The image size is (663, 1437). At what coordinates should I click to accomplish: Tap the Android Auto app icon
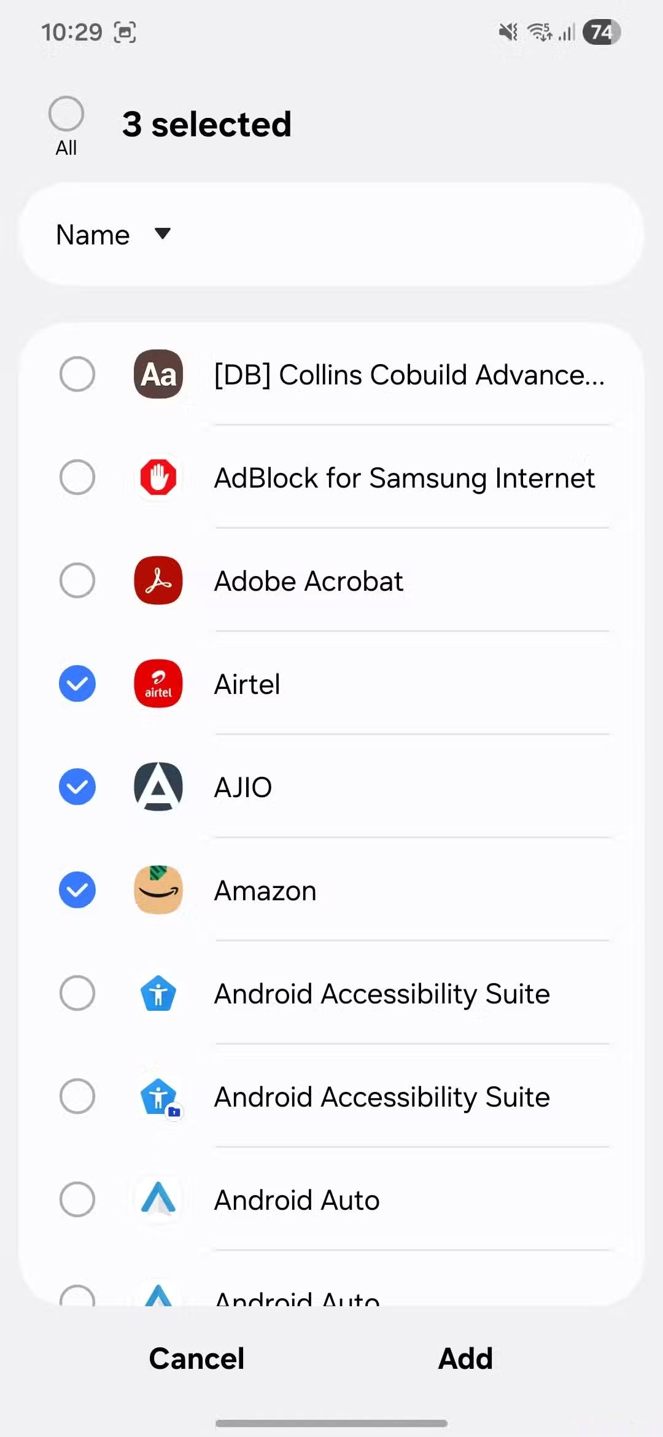coord(158,1199)
